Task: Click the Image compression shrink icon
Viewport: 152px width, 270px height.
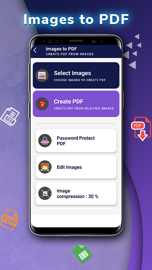Action: (45, 193)
